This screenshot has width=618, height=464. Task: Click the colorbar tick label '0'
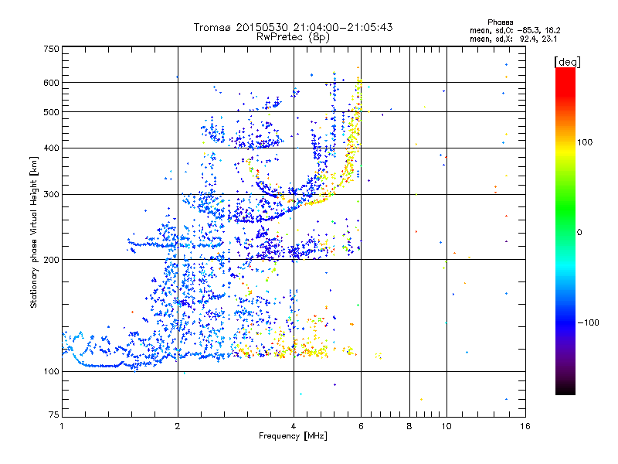coord(579,233)
